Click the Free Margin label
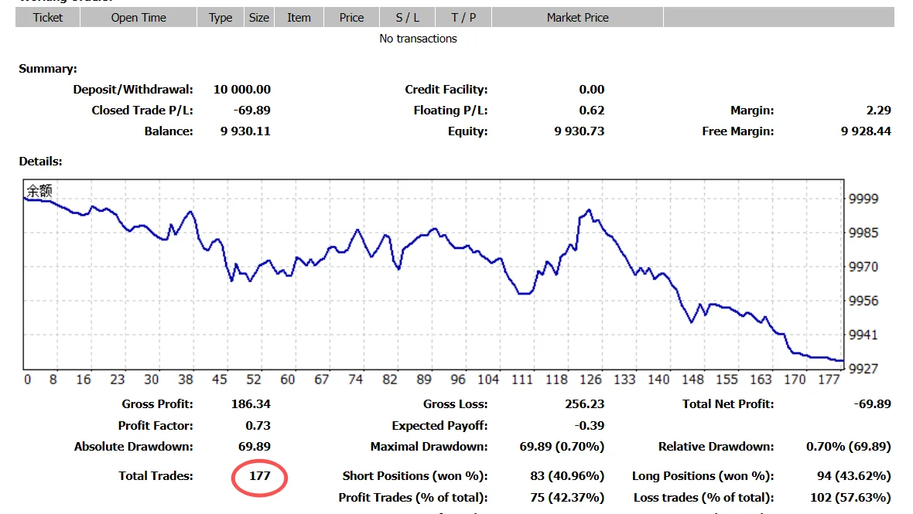 [x=737, y=131]
